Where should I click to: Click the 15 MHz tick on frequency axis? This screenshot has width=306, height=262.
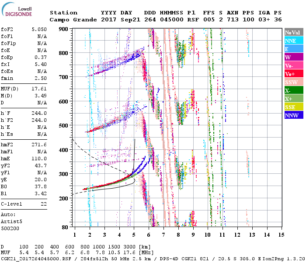click(281, 235)
